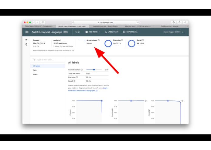Go back with Safari back arrow
This screenshot has height=150, width=211.
tap(34, 22)
